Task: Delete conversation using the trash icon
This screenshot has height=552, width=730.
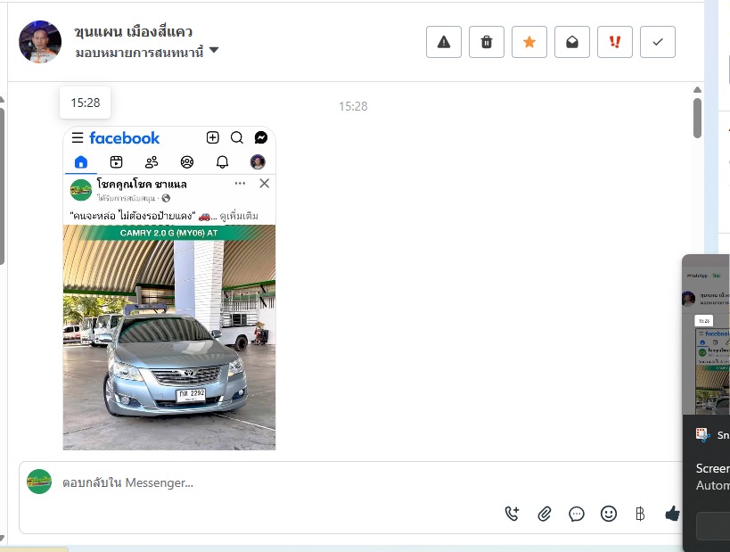Action: coord(487,42)
